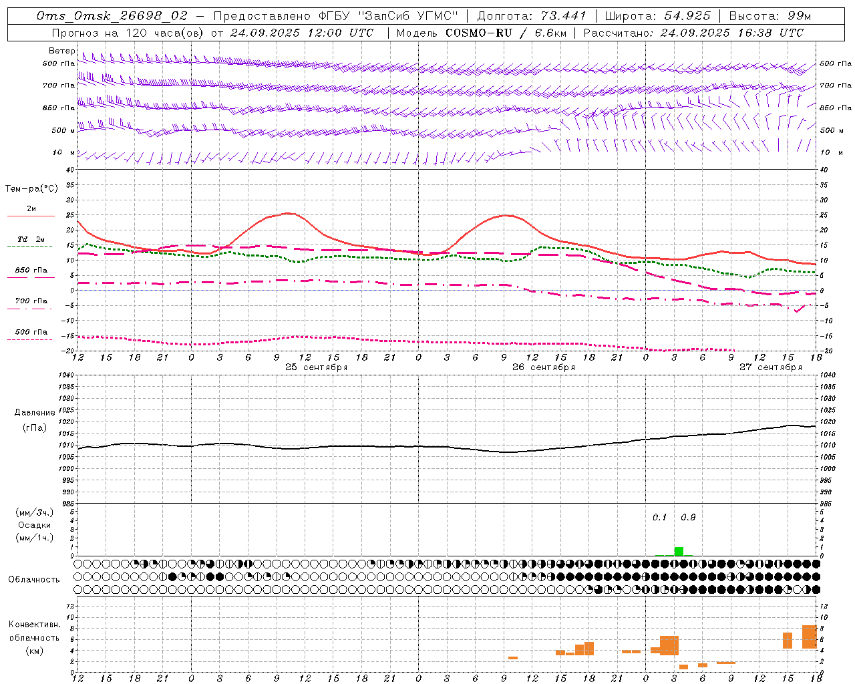Click the (гПа) unit under Давление
Image resolution: width=855 pixels, height=684 pixels.
(34, 428)
